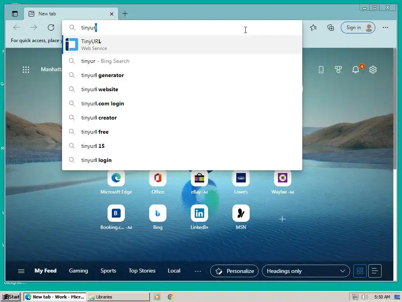The image size is (402, 302).
Task: Switch to the My Feed tab
Action: (46, 271)
